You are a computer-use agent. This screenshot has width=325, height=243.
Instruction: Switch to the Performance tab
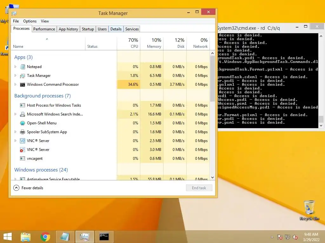coord(44,29)
